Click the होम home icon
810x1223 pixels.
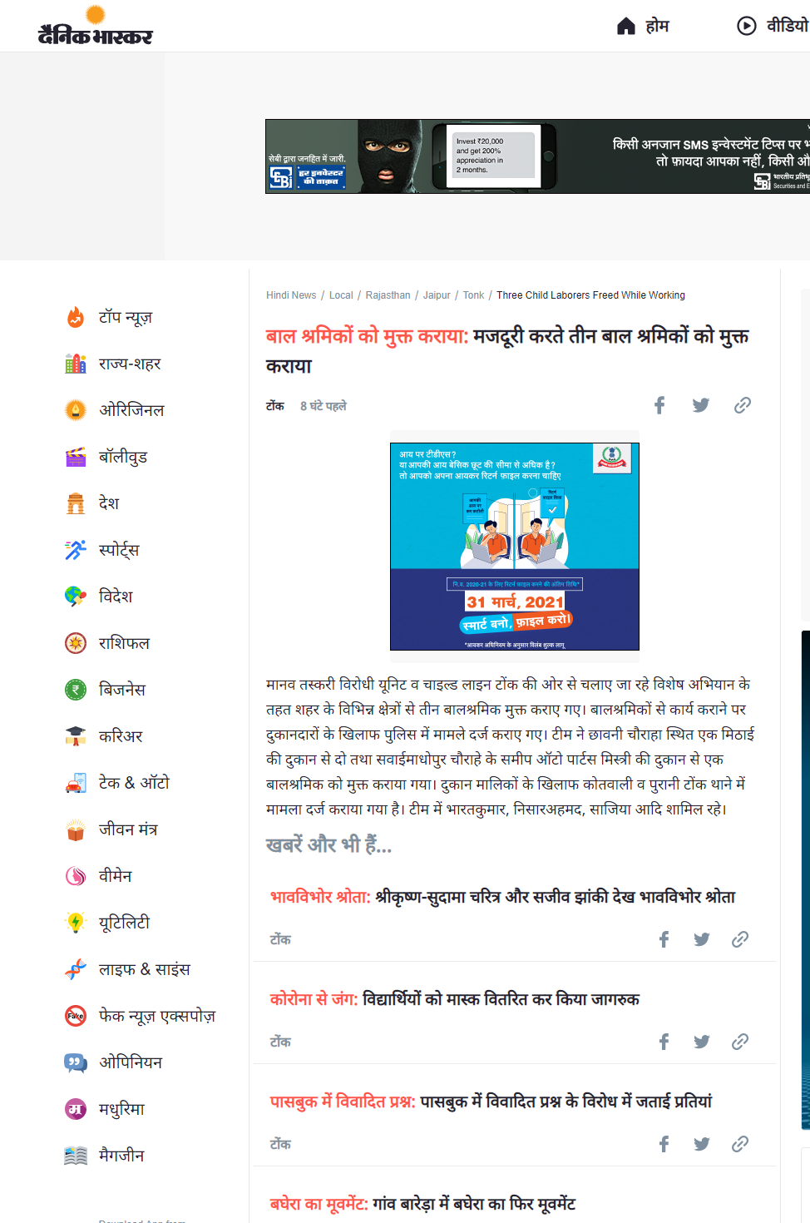click(x=626, y=26)
